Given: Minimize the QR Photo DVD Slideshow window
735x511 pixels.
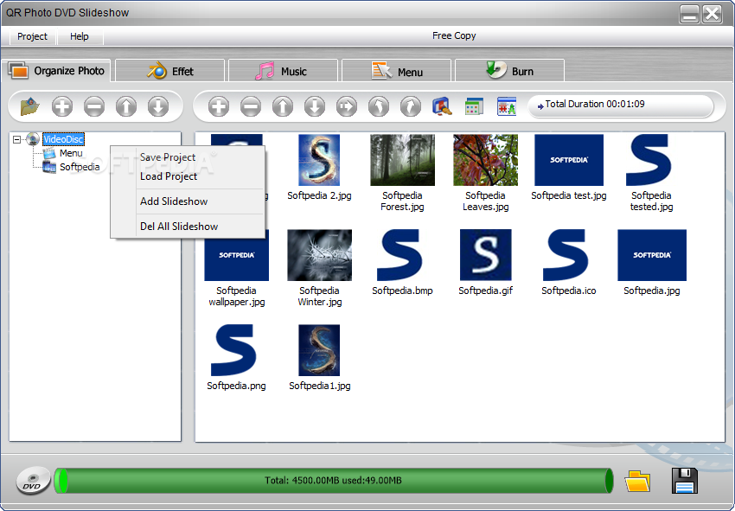Looking at the screenshot, I should tap(689, 14).
